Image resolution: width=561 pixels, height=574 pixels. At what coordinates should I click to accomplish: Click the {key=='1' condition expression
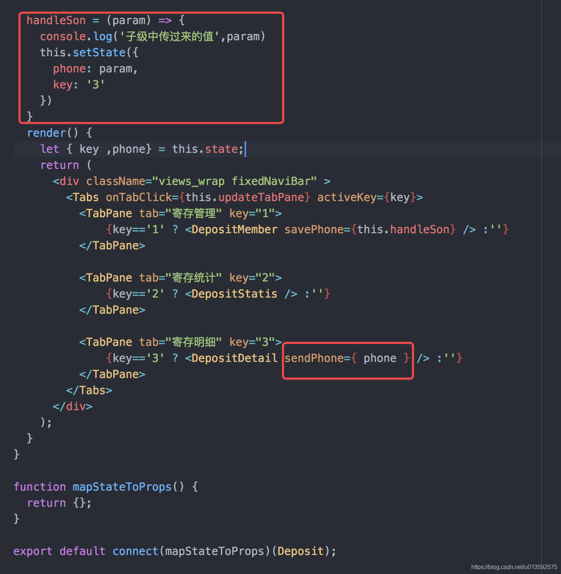(135, 230)
